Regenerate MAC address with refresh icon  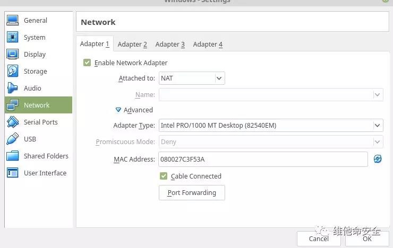(378, 159)
